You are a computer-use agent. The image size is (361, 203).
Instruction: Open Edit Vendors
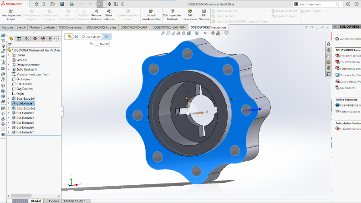(204, 15)
